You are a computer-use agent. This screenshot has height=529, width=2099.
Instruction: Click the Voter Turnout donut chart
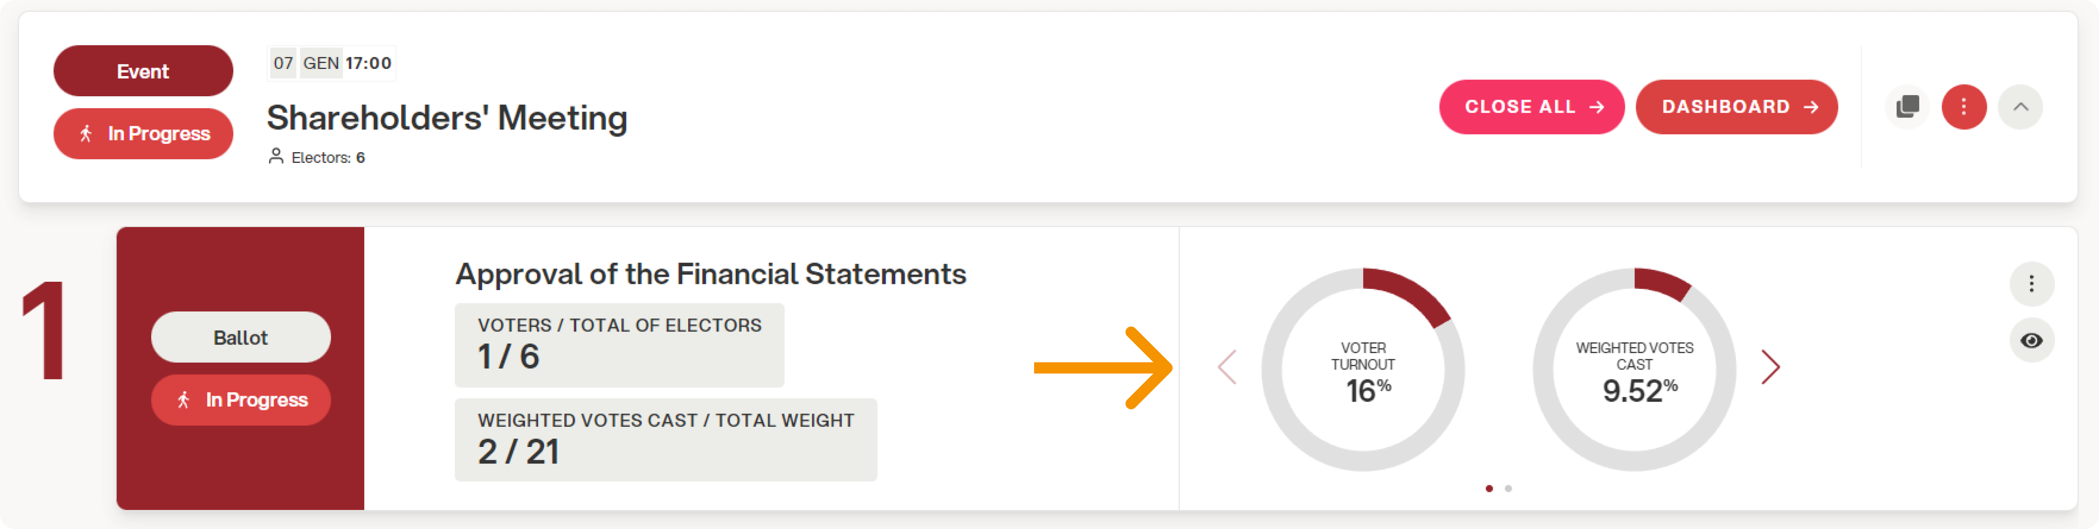tap(1363, 369)
